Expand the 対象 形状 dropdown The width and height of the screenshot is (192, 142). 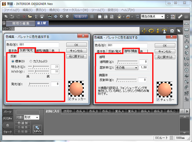(x=31, y=117)
